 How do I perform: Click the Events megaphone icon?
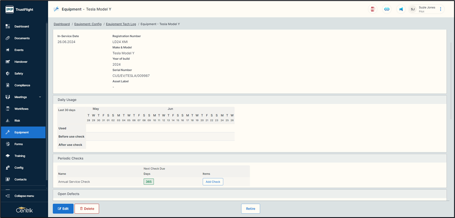pyautogui.click(x=8, y=50)
